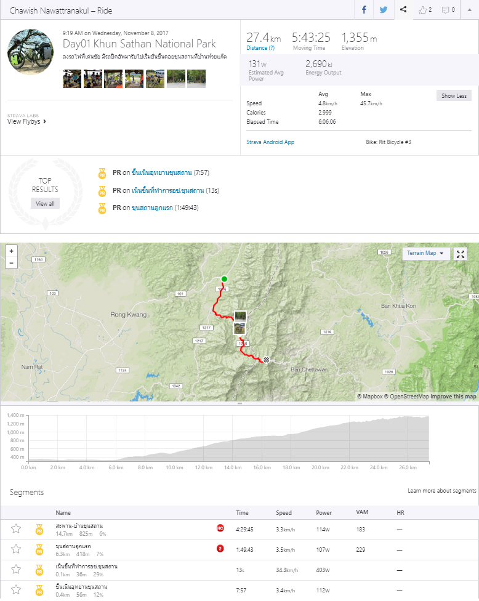Open Learn more about segments
479x601 pixels.
pos(442,491)
